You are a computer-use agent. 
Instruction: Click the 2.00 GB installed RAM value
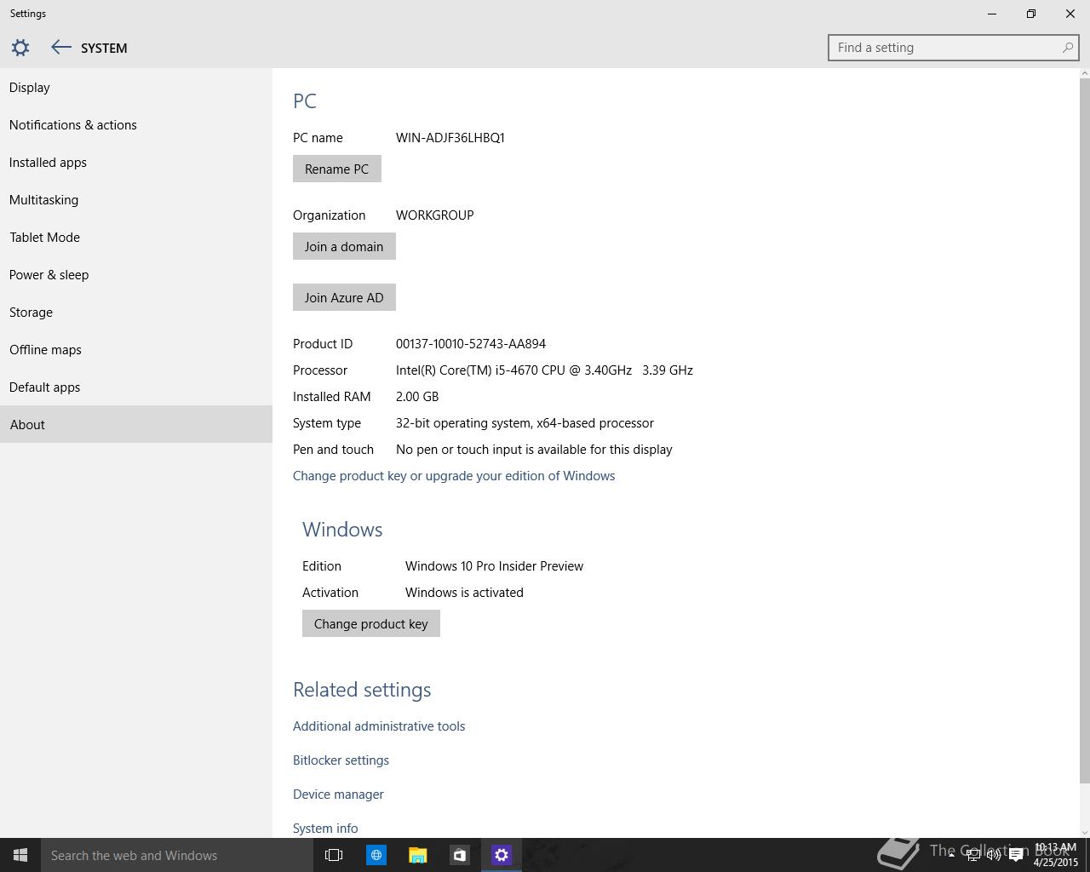pyautogui.click(x=417, y=397)
